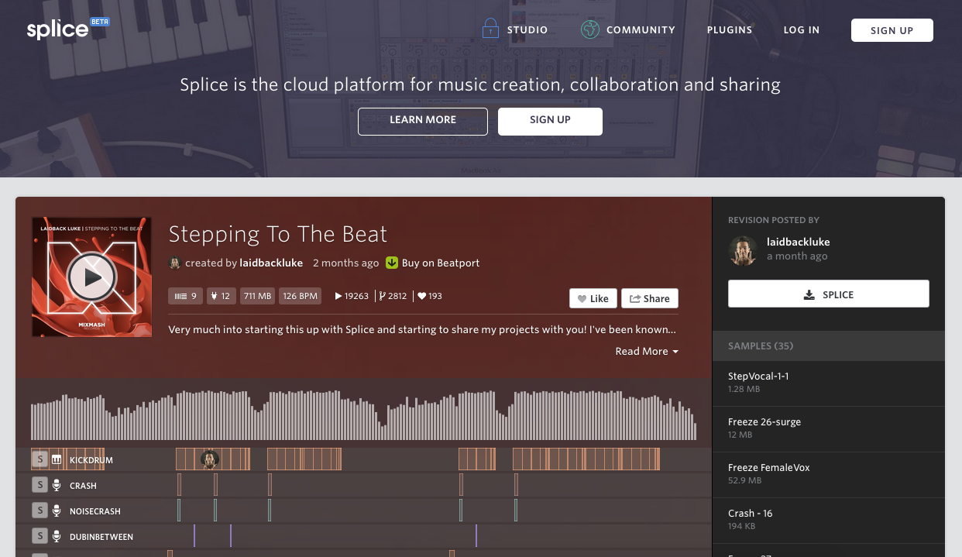The image size is (962, 557).
Task: Play the track from the album artwork
Action: coord(91,277)
